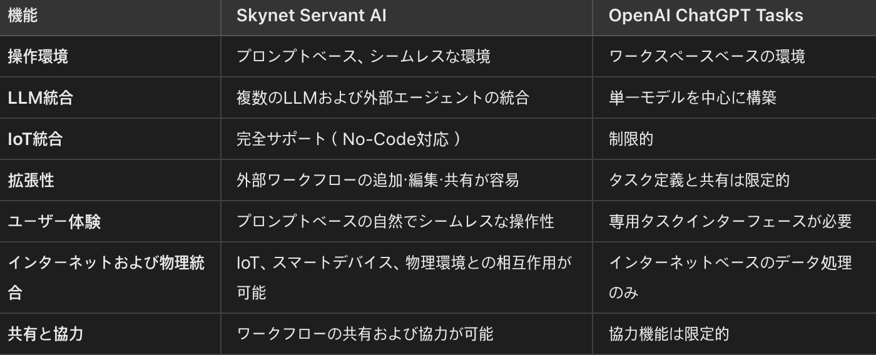Select the 単一モデルを中心に構築 cell
This screenshot has height=355, width=876.
point(693,97)
